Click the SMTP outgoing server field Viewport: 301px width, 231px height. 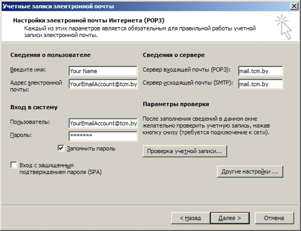261,84
